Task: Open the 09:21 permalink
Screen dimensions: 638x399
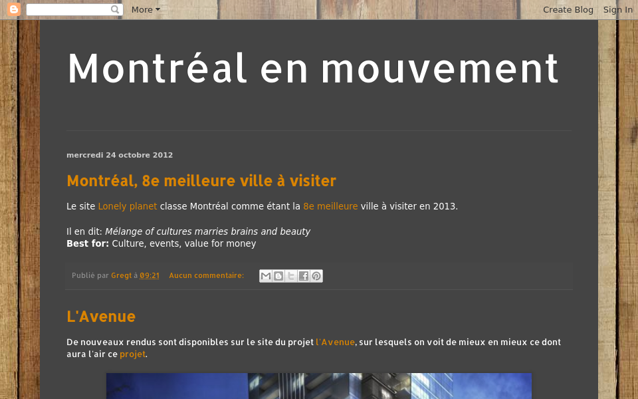Action: click(x=150, y=275)
